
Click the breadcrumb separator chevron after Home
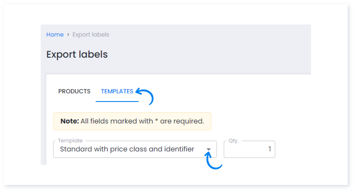tap(68, 34)
